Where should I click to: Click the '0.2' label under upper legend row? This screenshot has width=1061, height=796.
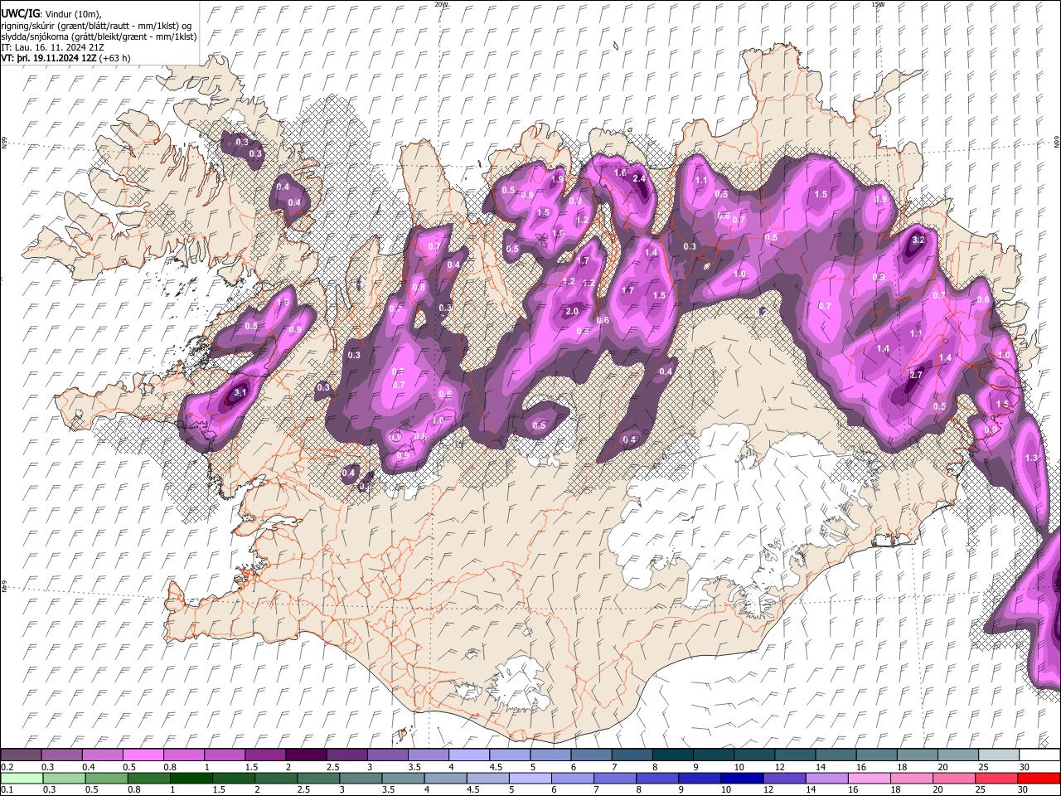7,767
